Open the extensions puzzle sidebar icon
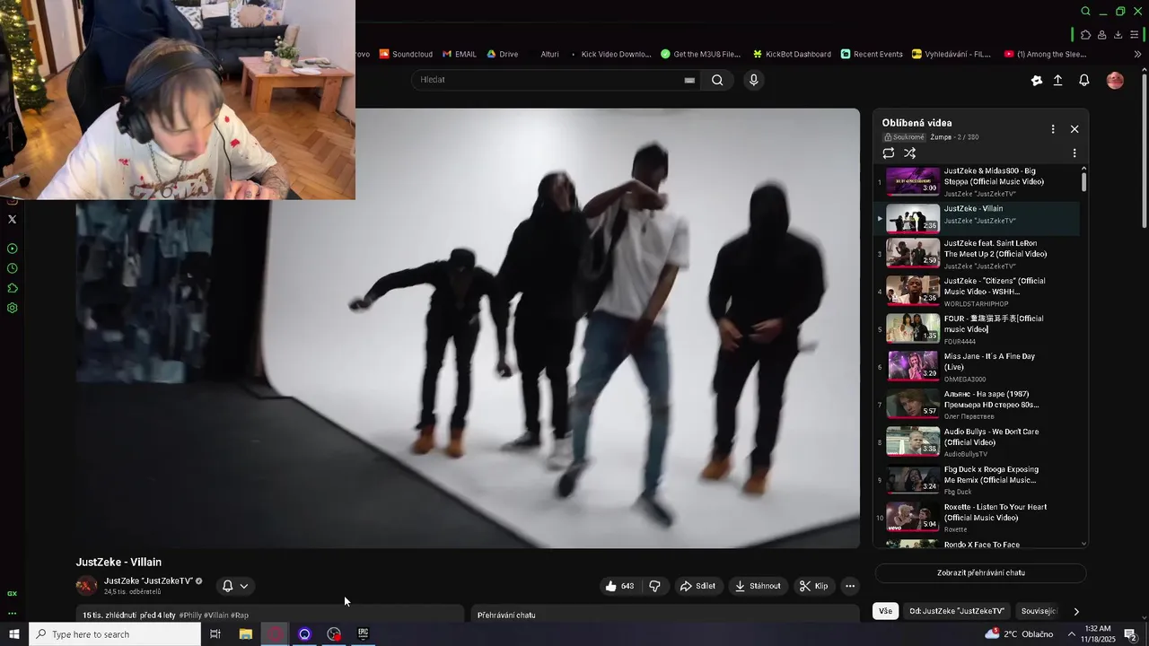This screenshot has width=1149, height=646. tap(12, 288)
